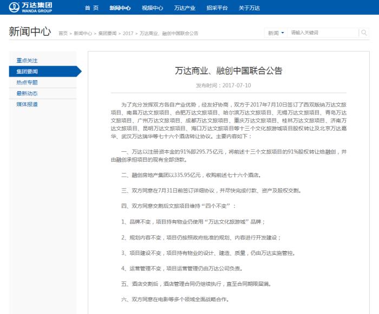Click clause five about 酒店管理合同
Viewport: 379px width, 314px height.
click(196, 284)
